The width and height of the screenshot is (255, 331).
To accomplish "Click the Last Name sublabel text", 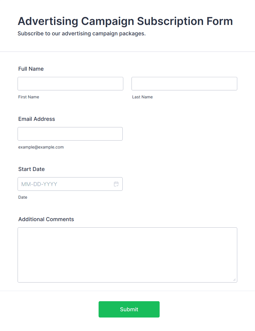I will pos(143,97).
